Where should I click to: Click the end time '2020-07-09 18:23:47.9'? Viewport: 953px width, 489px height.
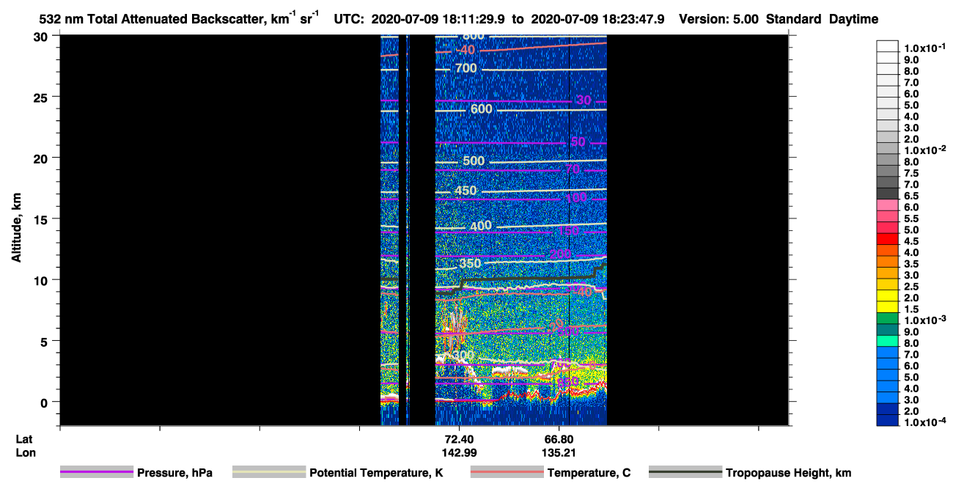[x=597, y=20]
